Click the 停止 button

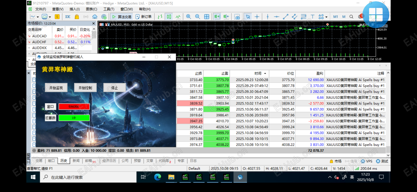click(114, 88)
